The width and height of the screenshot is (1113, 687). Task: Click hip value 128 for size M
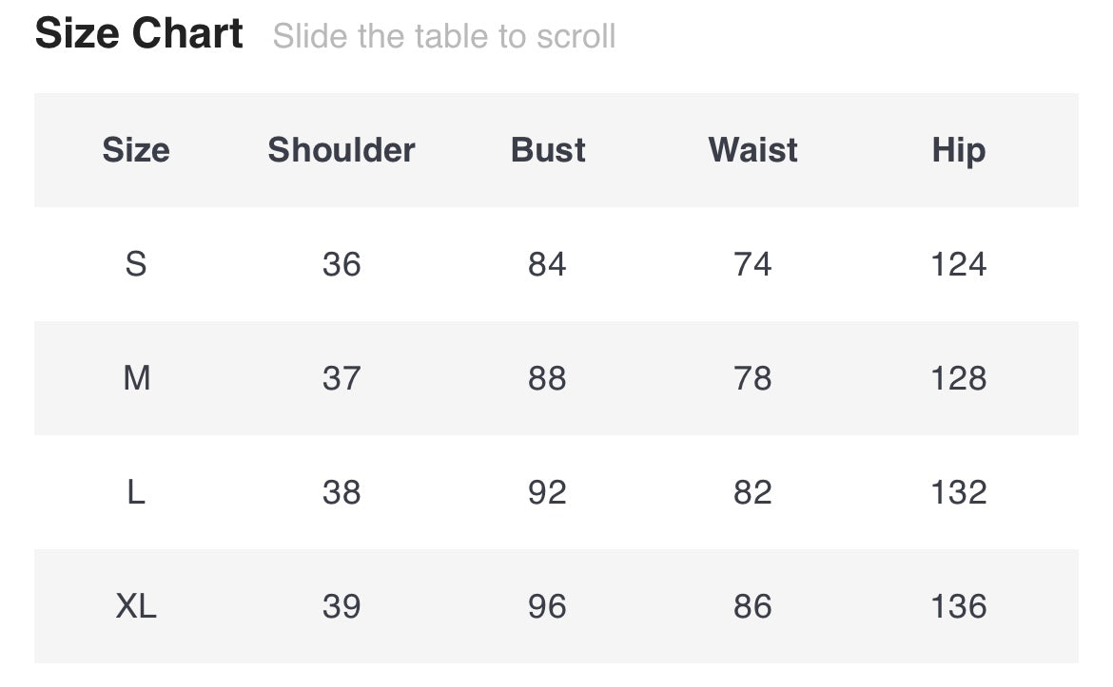click(958, 378)
